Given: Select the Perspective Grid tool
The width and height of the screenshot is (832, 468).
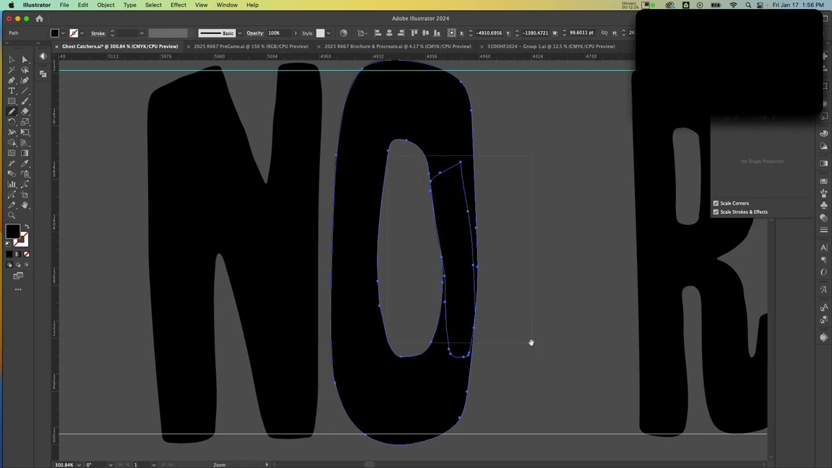Looking at the screenshot, I should 25,142.
